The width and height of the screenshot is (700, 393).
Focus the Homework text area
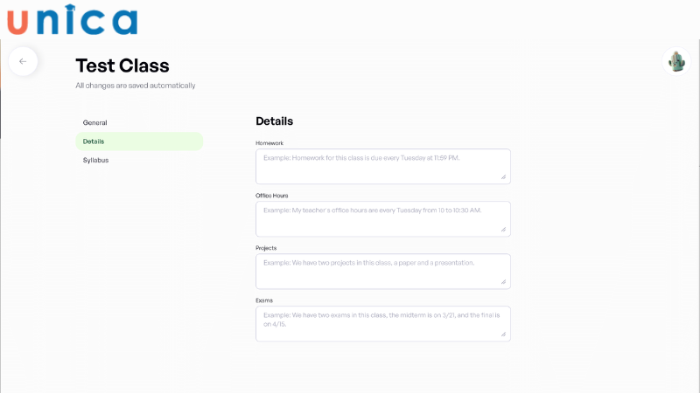click(382, 166)
